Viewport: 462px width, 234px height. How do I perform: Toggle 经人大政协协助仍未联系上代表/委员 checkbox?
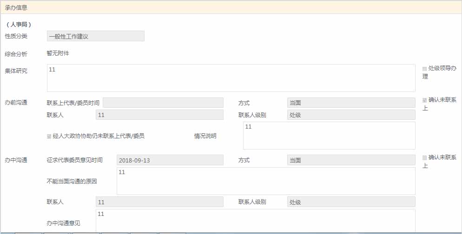pyautogui.click(x=49, y=136)
